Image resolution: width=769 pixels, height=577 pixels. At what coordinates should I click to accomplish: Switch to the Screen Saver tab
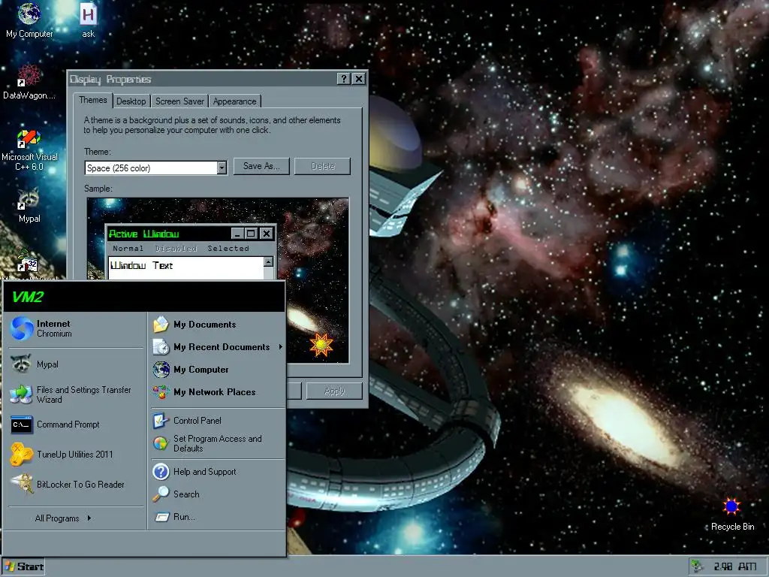(179, 101)
